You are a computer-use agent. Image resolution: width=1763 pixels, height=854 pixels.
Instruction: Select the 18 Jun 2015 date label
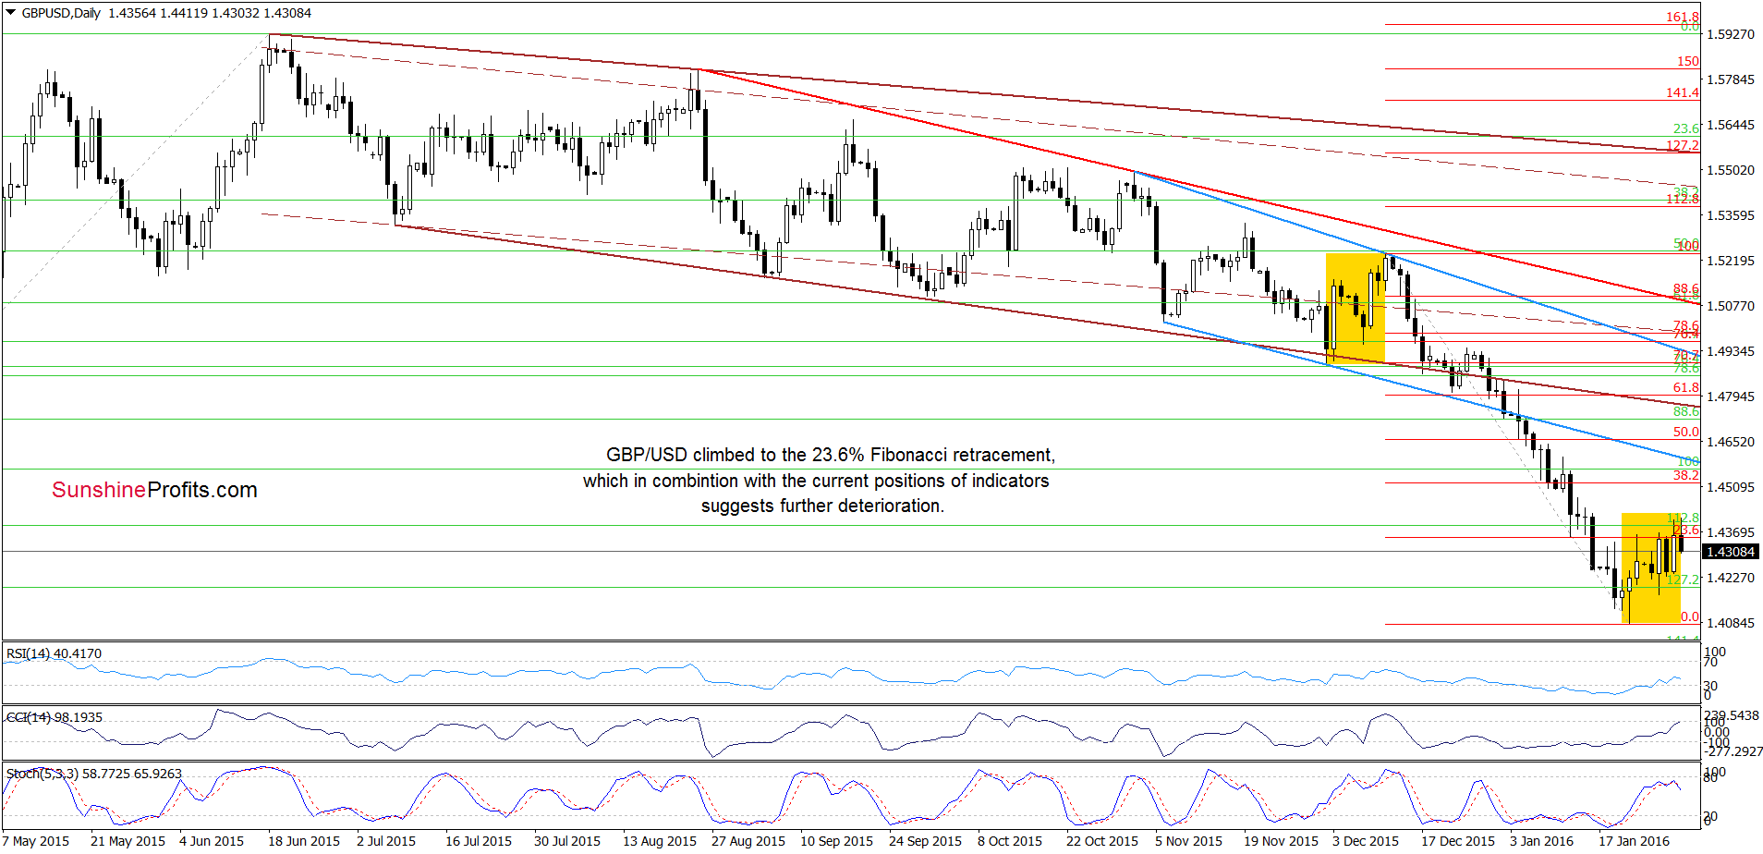click(304, 841)
